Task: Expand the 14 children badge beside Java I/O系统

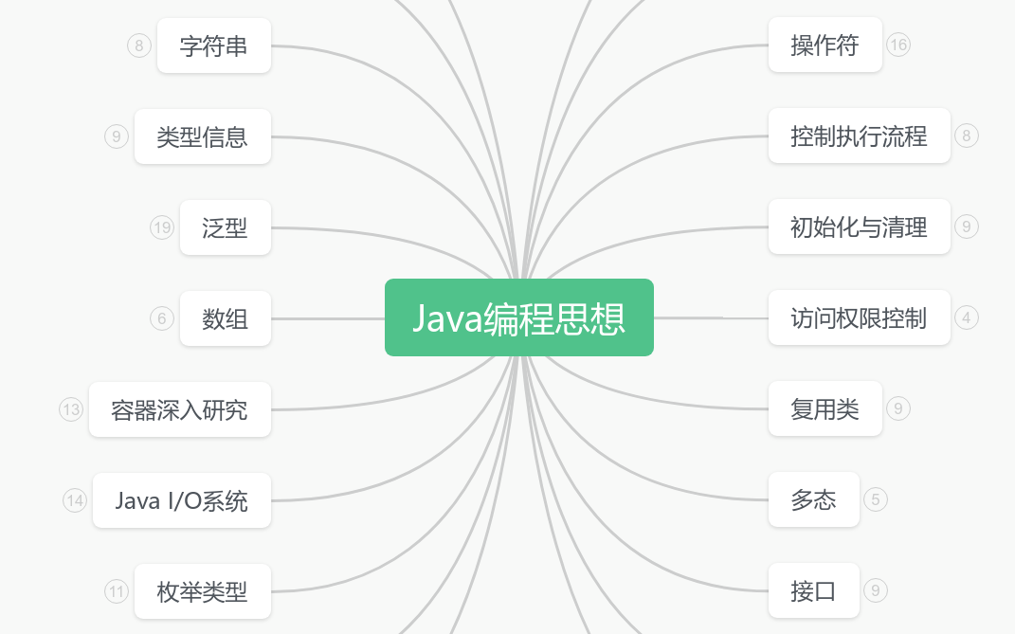Action: pos(75,500)
